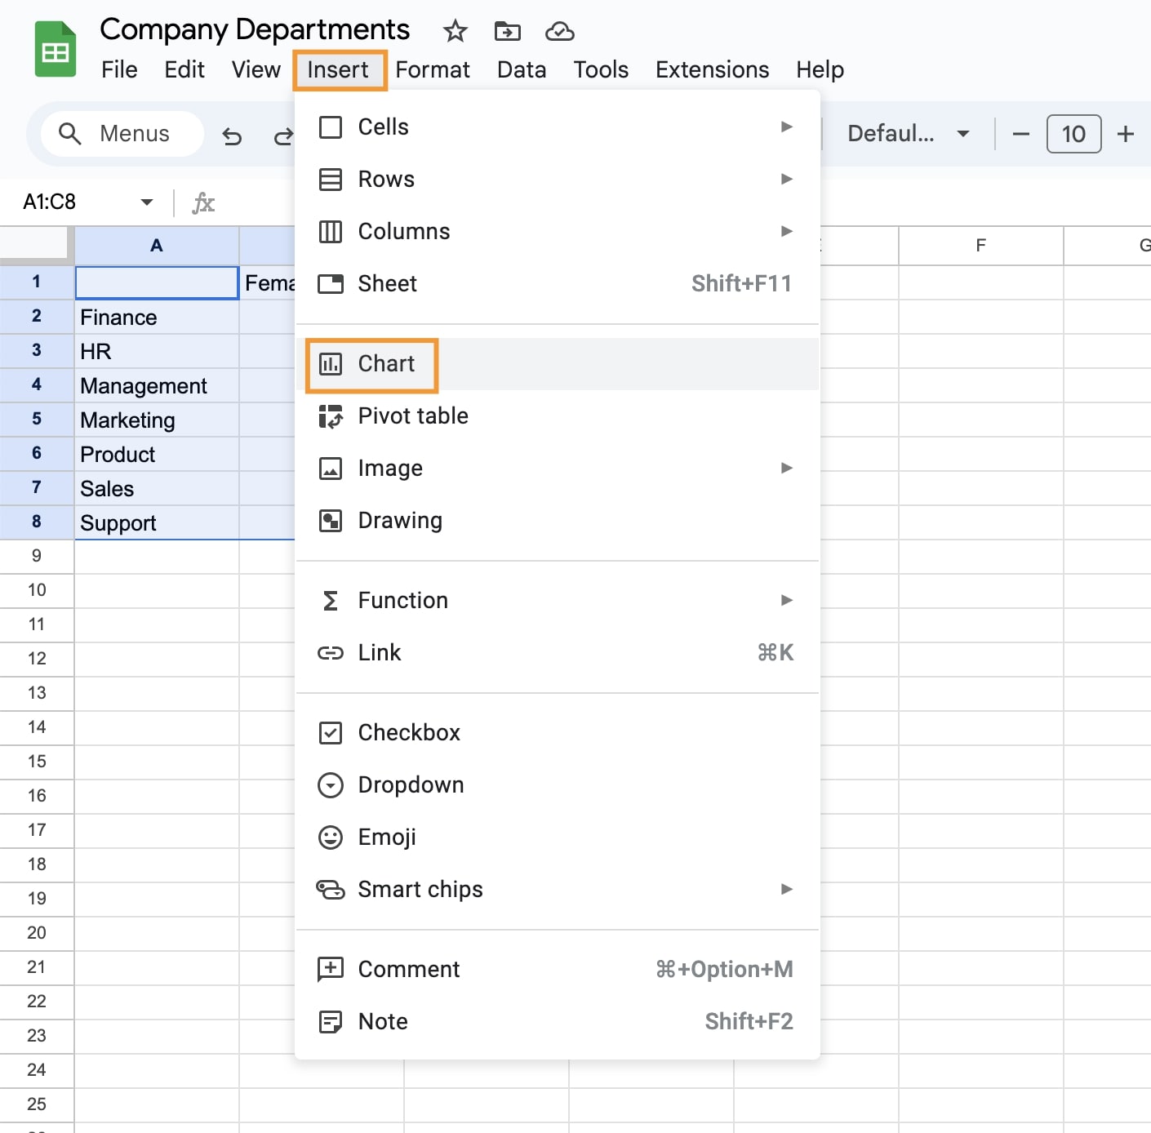Screen dimensions: 1151x1133
Task: Click the undo arrow icon
Action: point(232,136)
